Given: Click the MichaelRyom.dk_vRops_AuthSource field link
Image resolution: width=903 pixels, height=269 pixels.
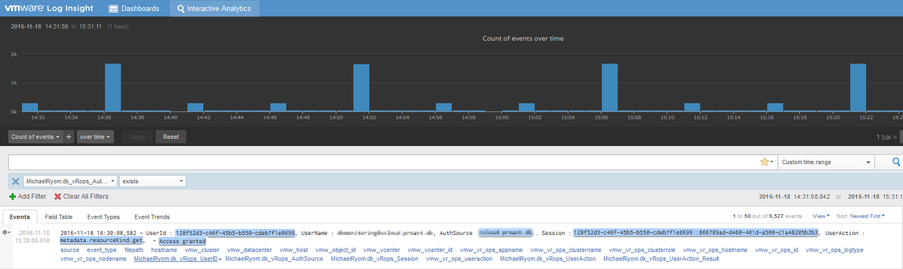Looking at the screenshot, I should click(x=274, y=259).
